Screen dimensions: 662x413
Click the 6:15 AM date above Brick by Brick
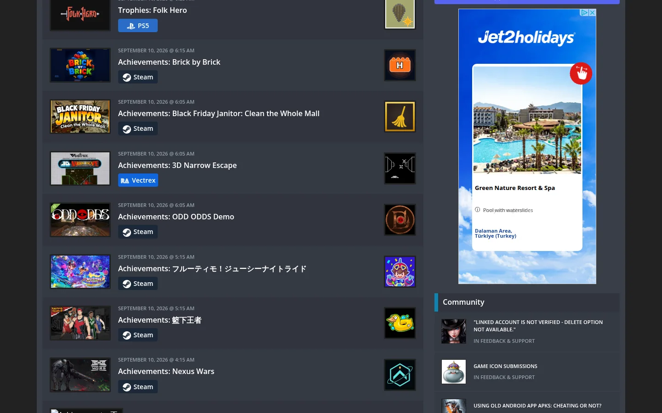[x=156, y=50]
